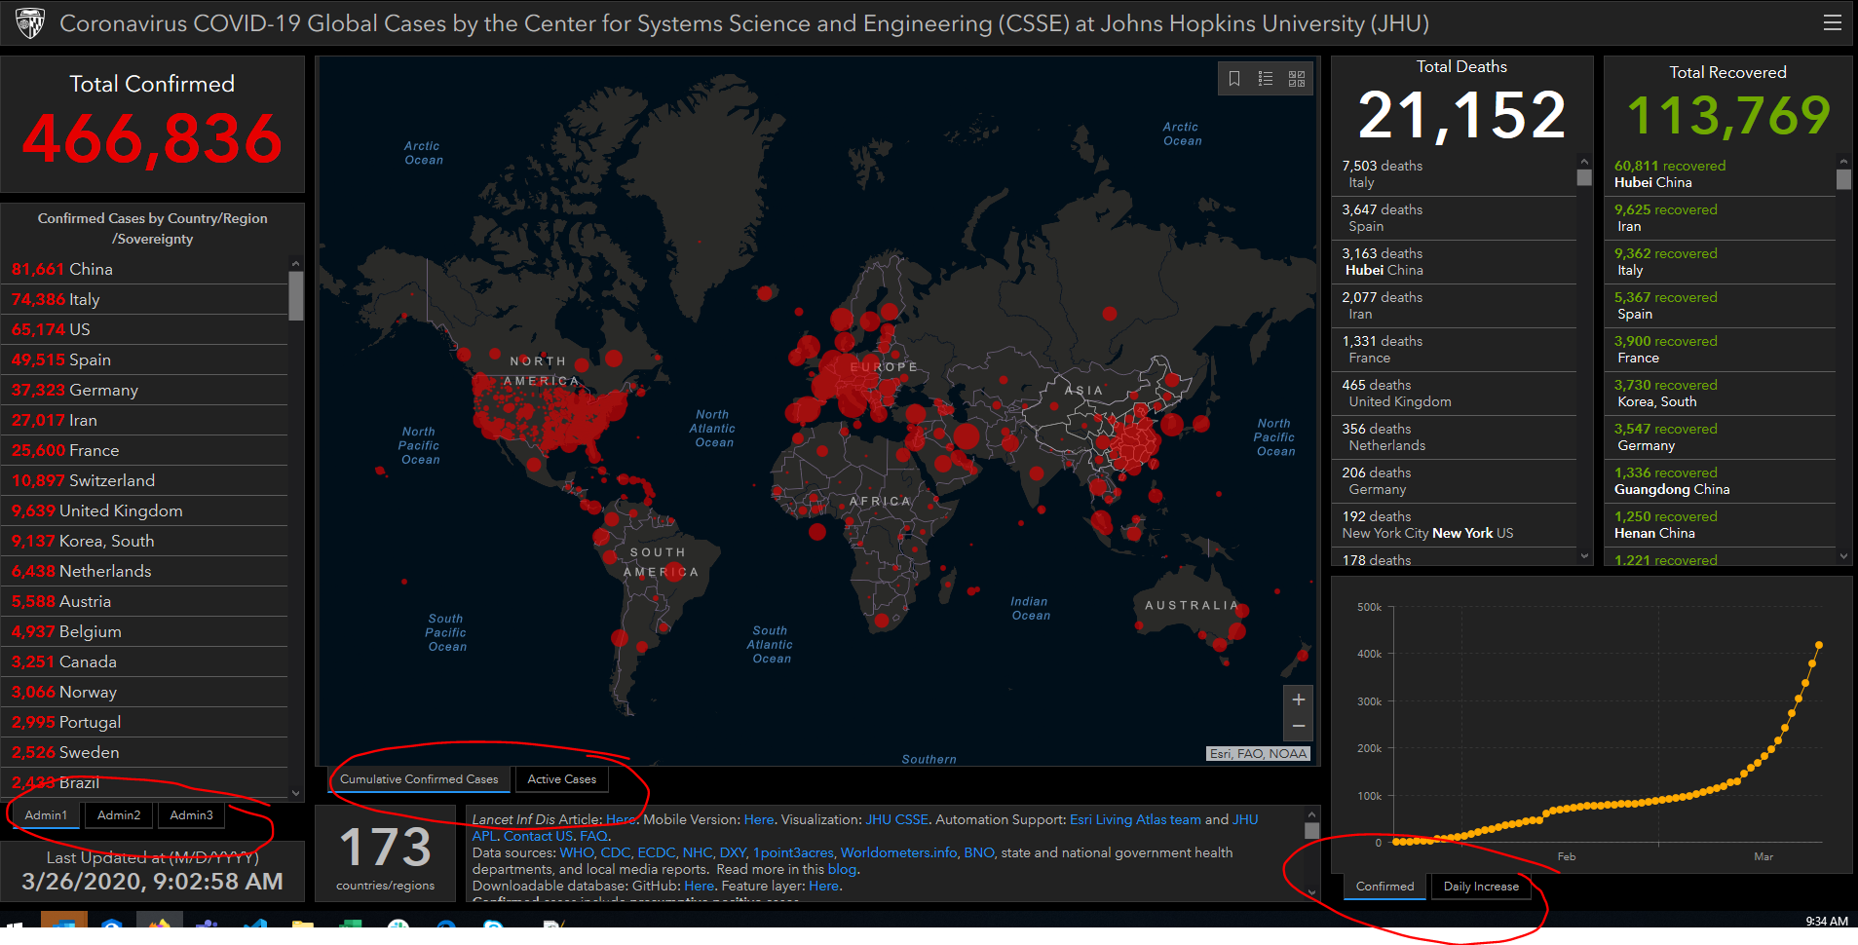The width and height of the screenshot is (1858, 945).
Task: Click the Johns Hopkins shield logo
Action: (30, 23)
